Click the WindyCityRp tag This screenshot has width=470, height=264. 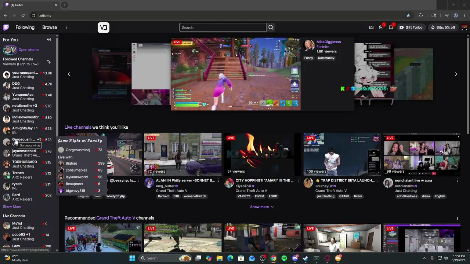(x=116, y=196)
